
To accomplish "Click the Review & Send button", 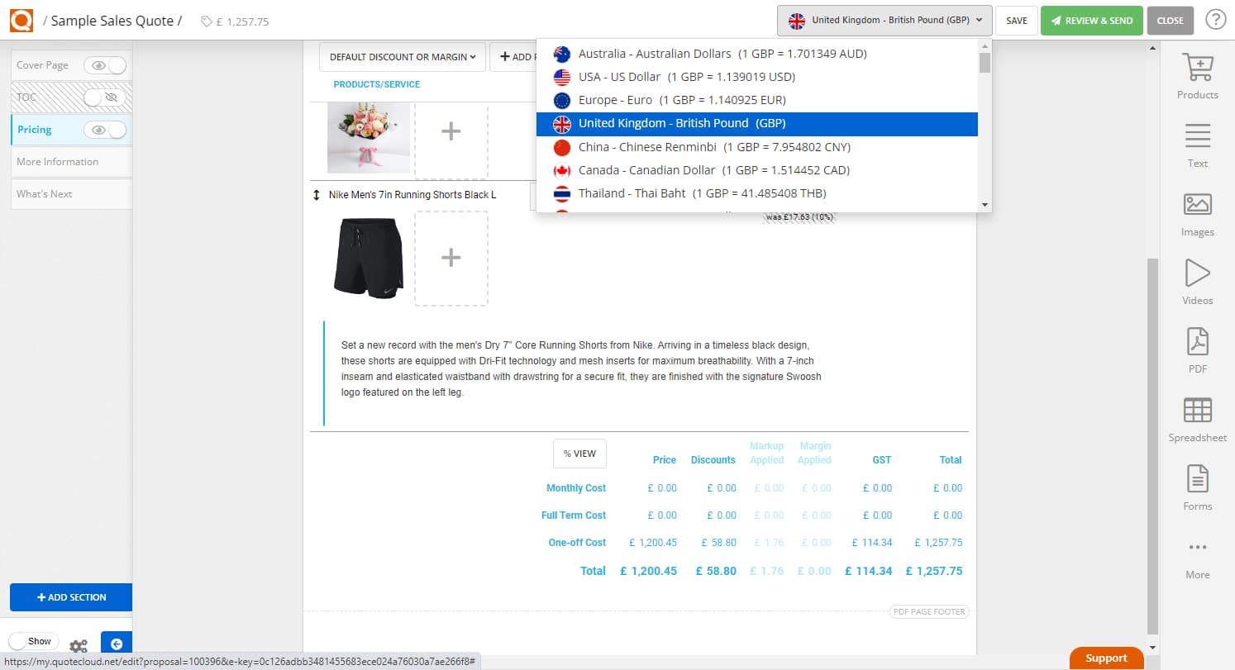I will [1091, 20].
